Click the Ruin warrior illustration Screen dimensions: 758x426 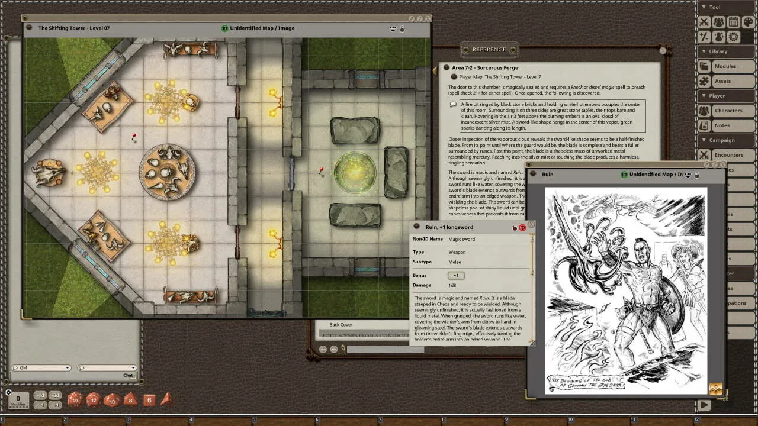(x=626, y=291)
